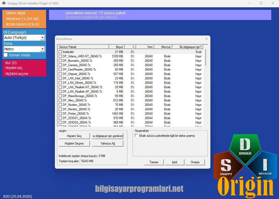Viewport: 279px width, 199px height.
Task: Click '26044' in the DP_SDIO01 row
Action: coord(149,118)
